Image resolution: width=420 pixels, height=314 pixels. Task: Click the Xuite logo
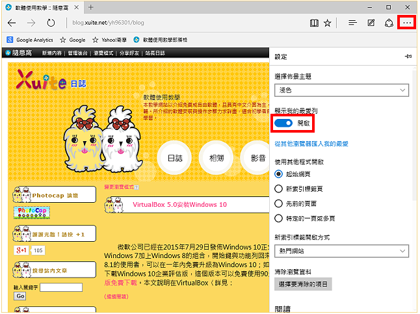pos(41,80)
